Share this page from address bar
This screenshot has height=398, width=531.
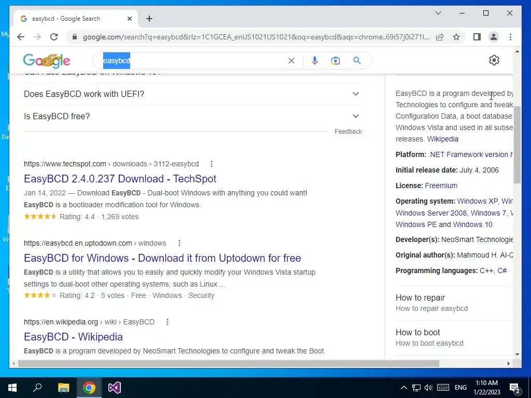pos(440,37)
